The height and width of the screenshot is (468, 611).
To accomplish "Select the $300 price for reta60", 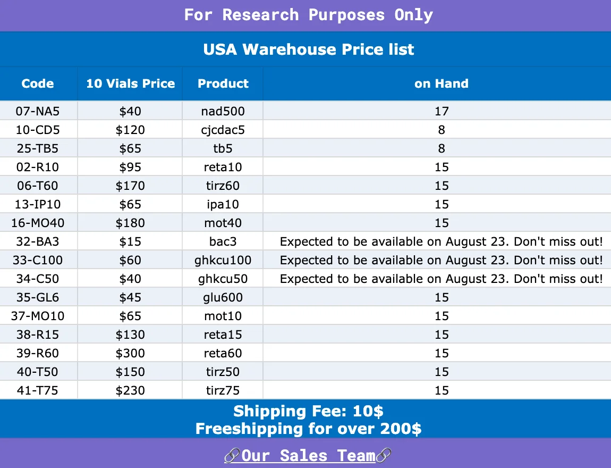I will coord(130,353).
